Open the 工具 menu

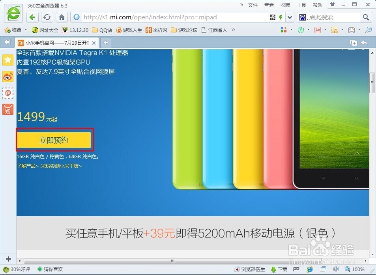[x=301, y=5]
